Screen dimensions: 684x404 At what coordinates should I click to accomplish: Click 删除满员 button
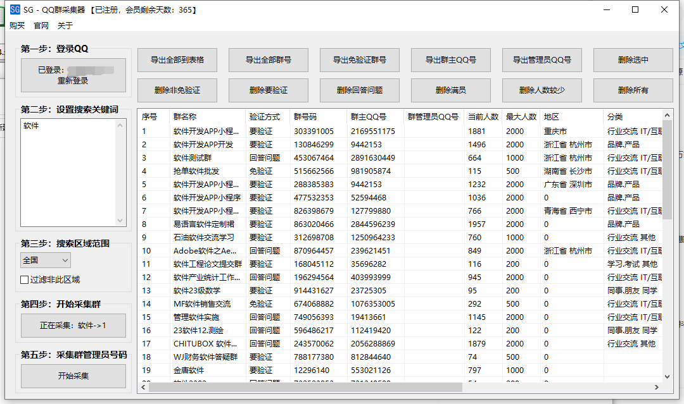coord(451,90)
